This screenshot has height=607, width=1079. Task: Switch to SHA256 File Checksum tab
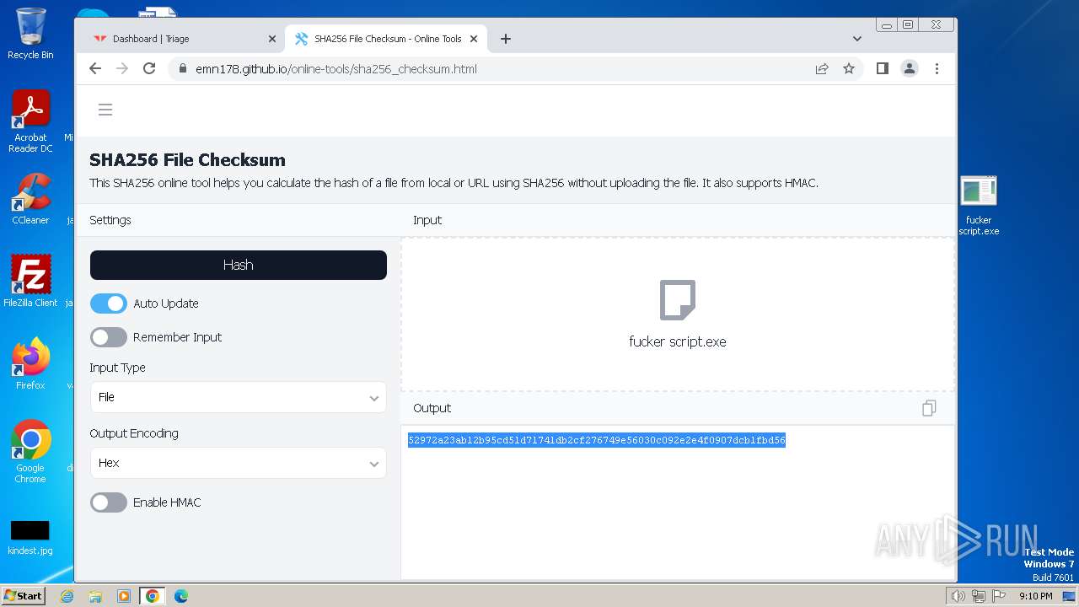click(x=387, y=39)
